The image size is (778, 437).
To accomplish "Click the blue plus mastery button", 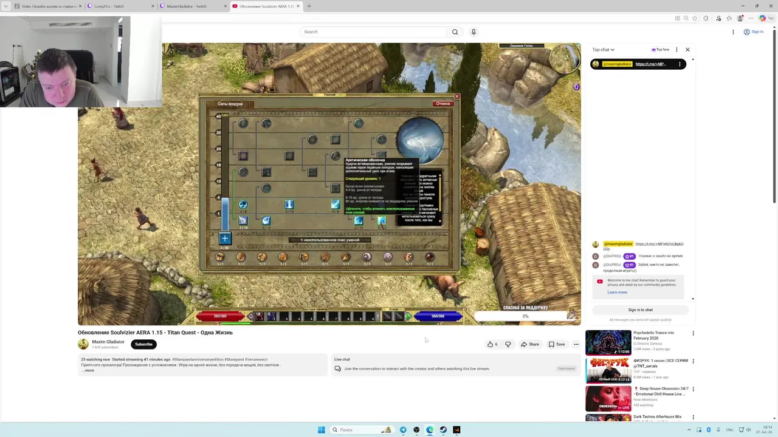I will [224, 239].
